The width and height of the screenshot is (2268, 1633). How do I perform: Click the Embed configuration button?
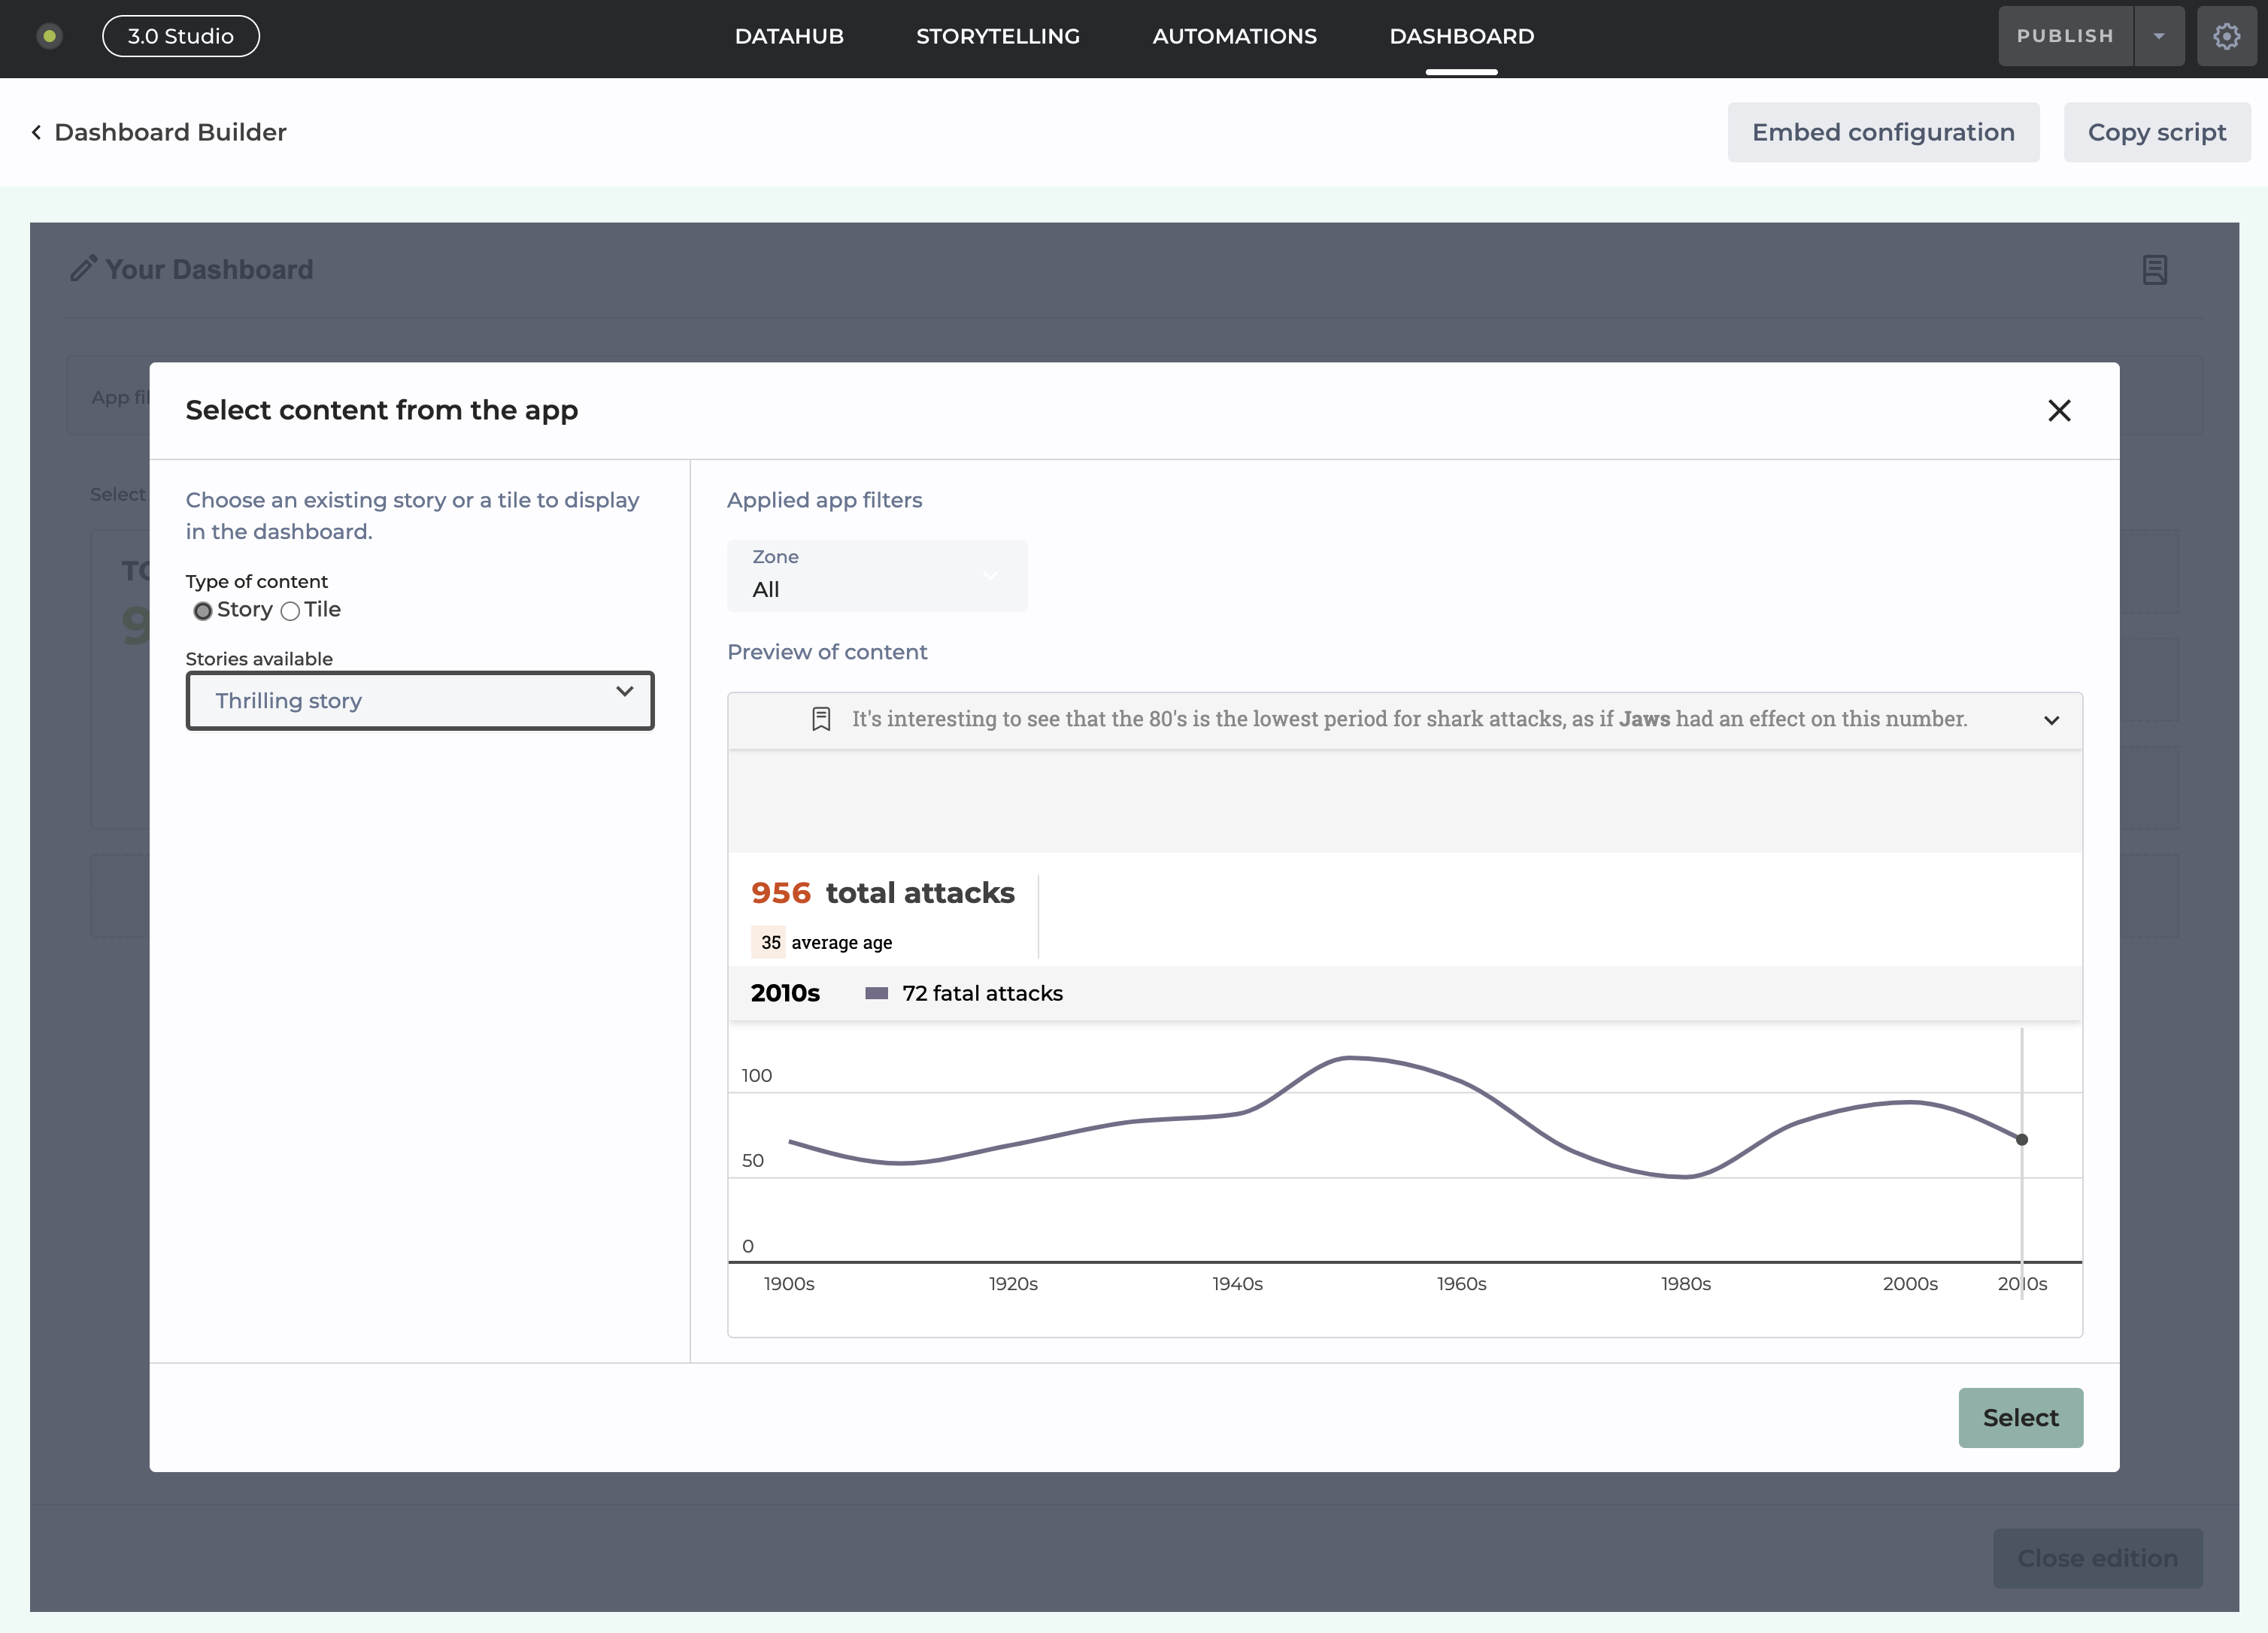click(1882, 132)
